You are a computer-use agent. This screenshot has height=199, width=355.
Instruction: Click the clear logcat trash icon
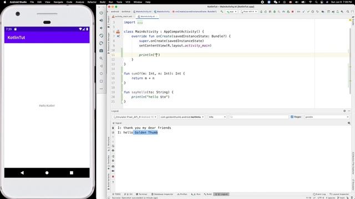click(x=113, y=128)
